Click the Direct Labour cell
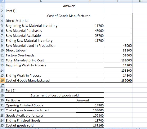 41,50
